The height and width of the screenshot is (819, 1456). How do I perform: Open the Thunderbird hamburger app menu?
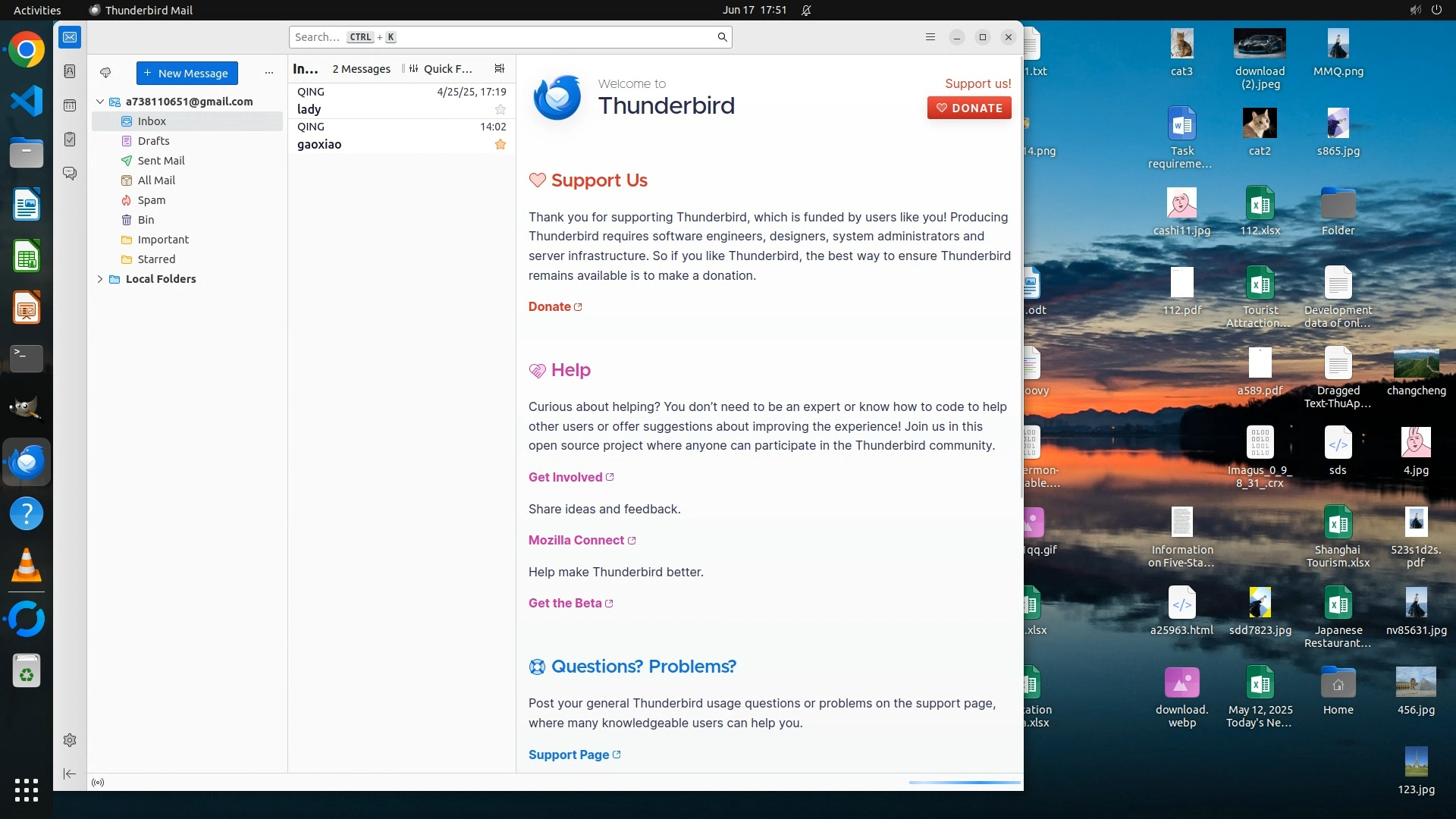click(x=930, y=37)
